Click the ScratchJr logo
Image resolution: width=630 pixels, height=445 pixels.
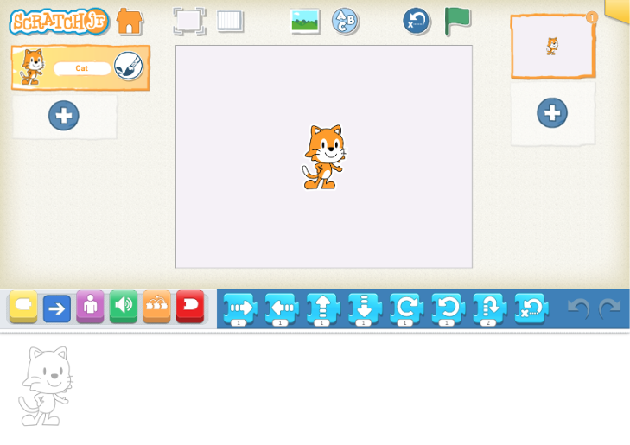pos(59,22)
